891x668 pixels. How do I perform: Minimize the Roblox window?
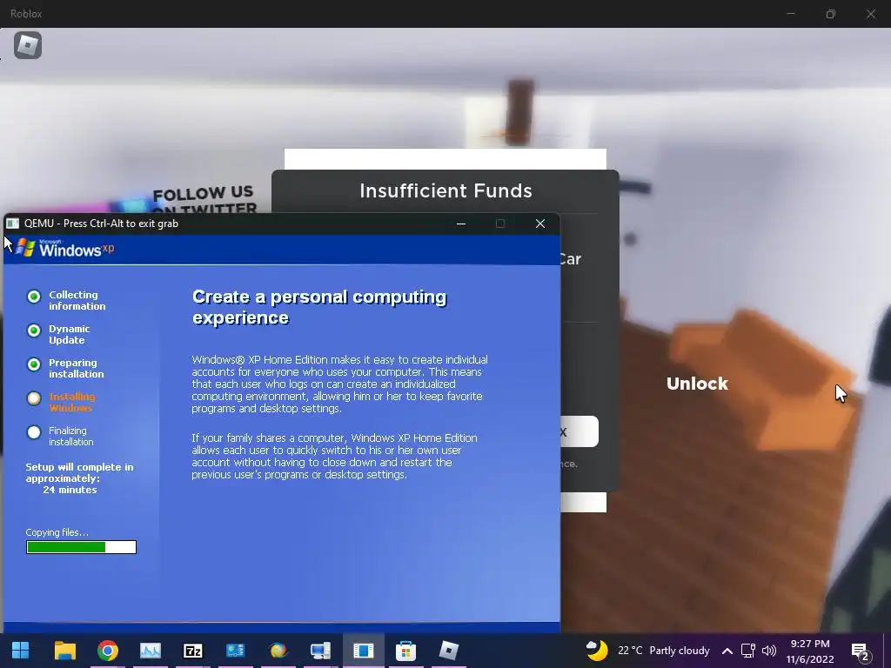(x=790, y=14)
